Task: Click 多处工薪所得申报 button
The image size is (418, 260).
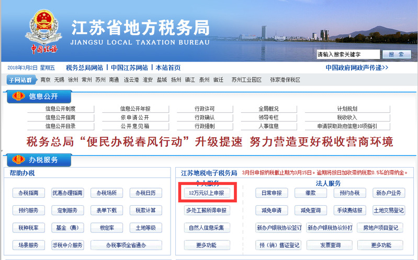Action: pyautogui.click(x=207, y=210)
